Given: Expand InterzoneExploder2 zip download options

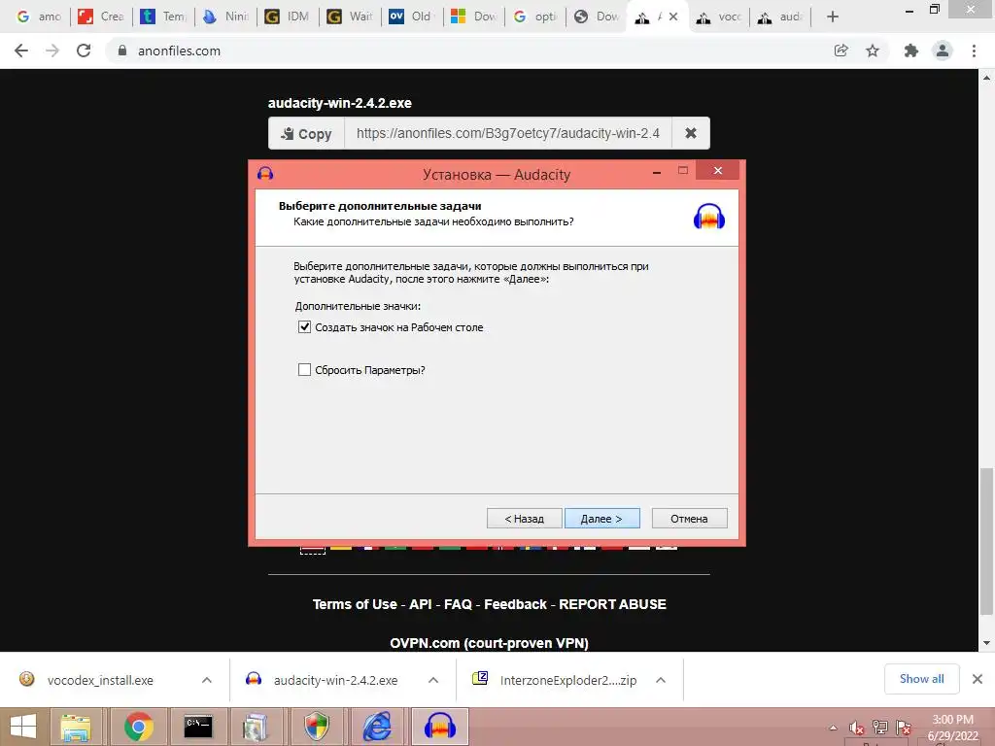Looking at the screenshot, I should point(661,680).
